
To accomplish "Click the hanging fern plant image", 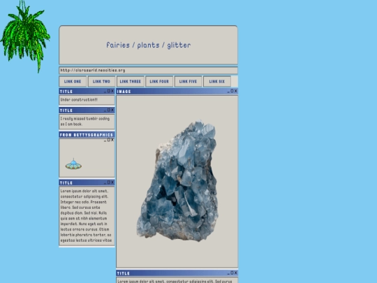I will coord(25,36).
